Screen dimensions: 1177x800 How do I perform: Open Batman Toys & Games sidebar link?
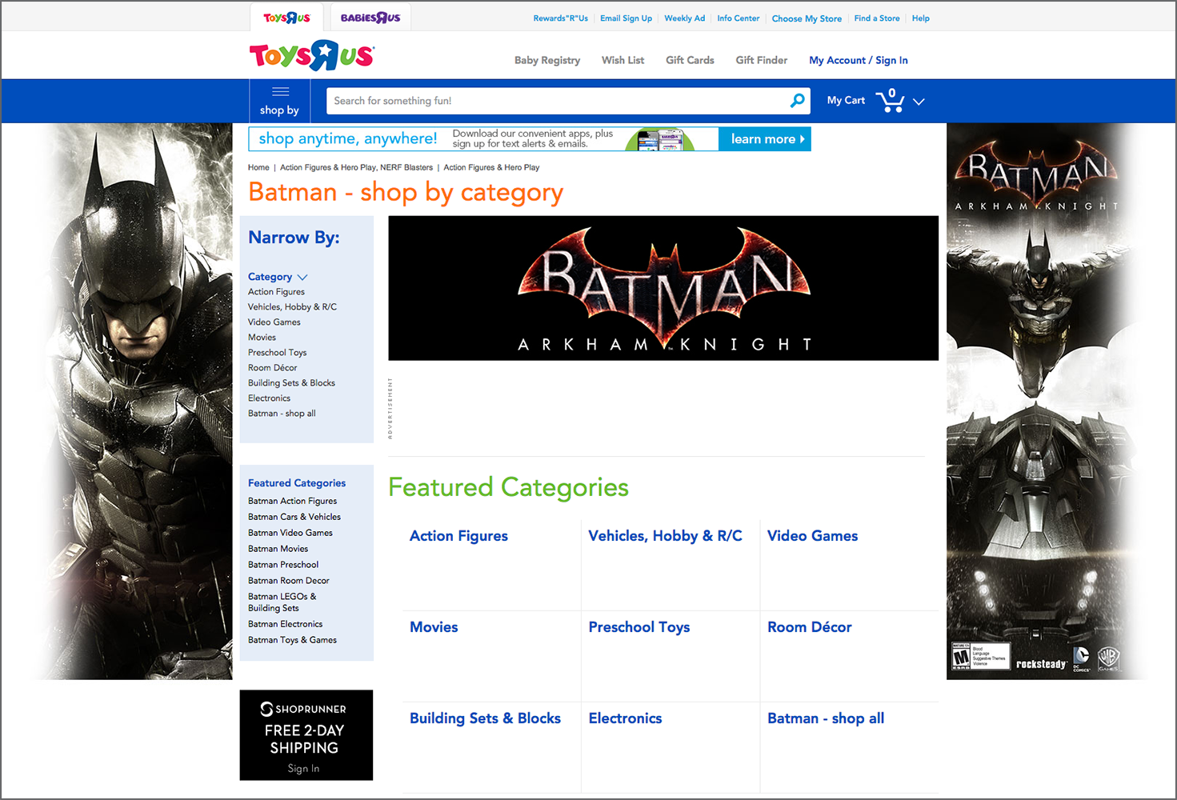click(x=292, y=640)
